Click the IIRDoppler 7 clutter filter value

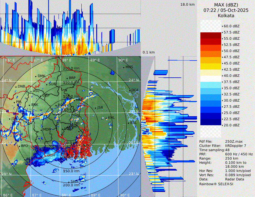point(236,146)
